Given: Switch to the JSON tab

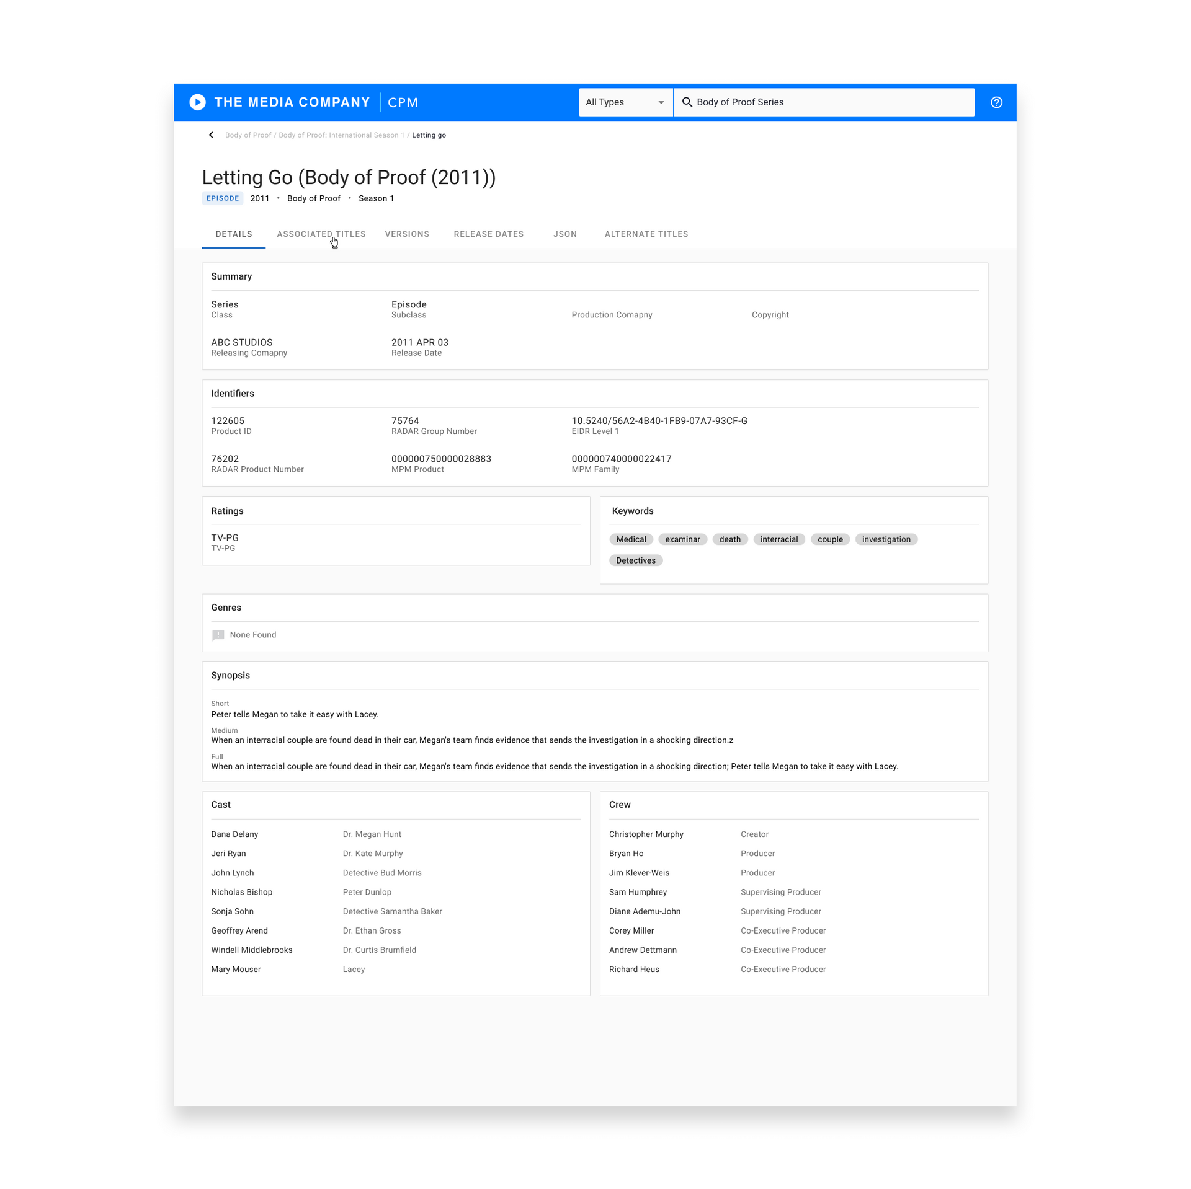Looking at the screenshot, I should tap(564, 234).
